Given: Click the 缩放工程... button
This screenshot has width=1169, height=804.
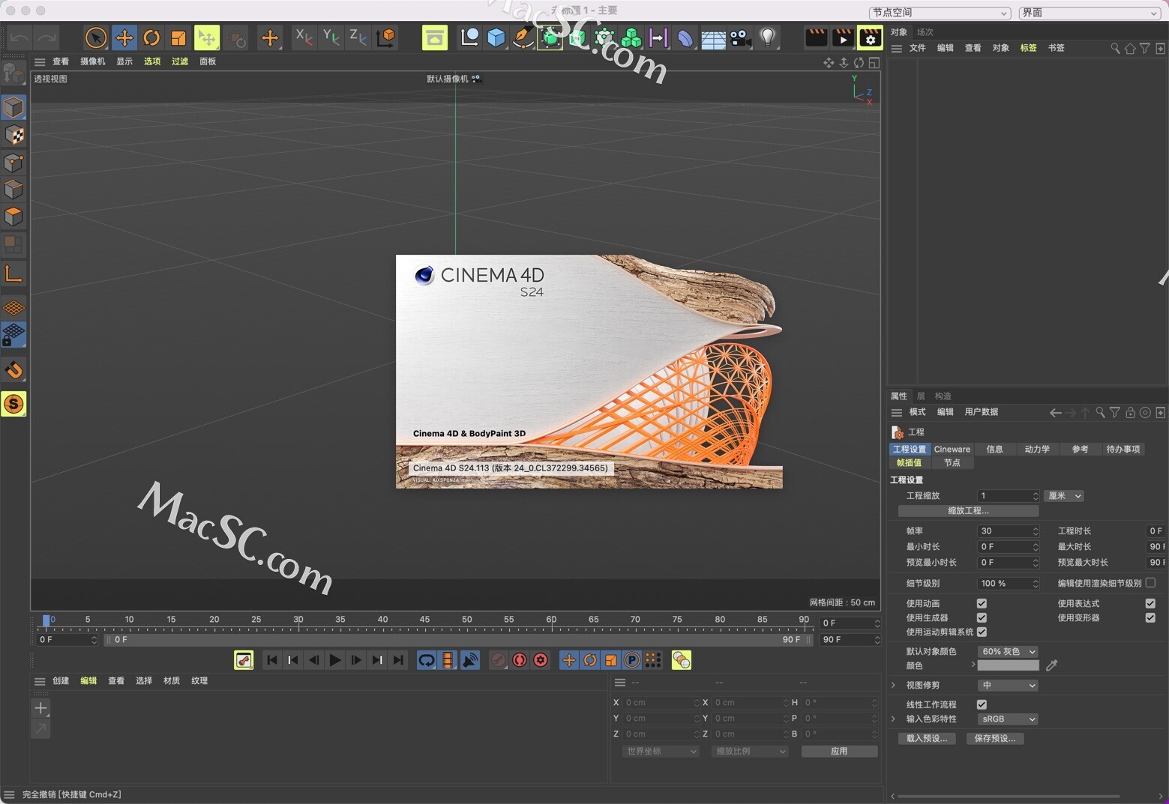Looking at the screenshot, I should click(968, 510).
